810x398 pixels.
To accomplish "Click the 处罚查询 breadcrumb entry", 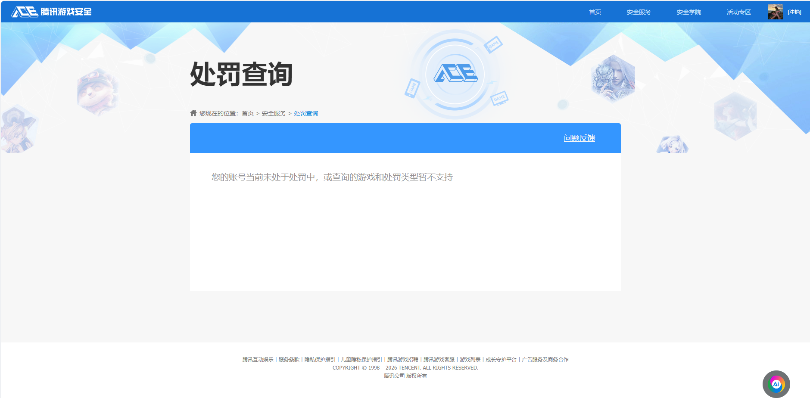I will 305,113.
